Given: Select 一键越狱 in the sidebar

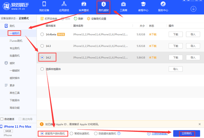Looking at the screenshot, I should click(15, 70).
